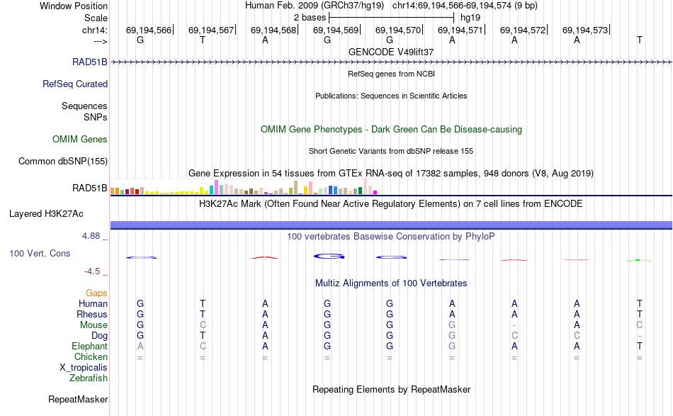Select the 100 Vert. Cons label
The image size is (673, 416).
[40, 254]
